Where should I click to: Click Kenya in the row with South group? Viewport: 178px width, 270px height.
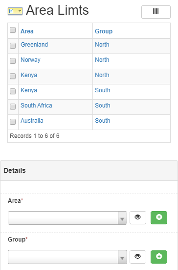click(x=29, y=90)
